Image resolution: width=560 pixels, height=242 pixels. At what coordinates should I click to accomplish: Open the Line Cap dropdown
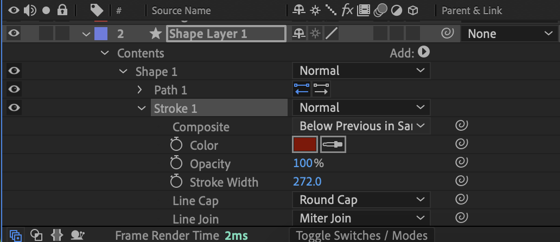tap(361, 200)
